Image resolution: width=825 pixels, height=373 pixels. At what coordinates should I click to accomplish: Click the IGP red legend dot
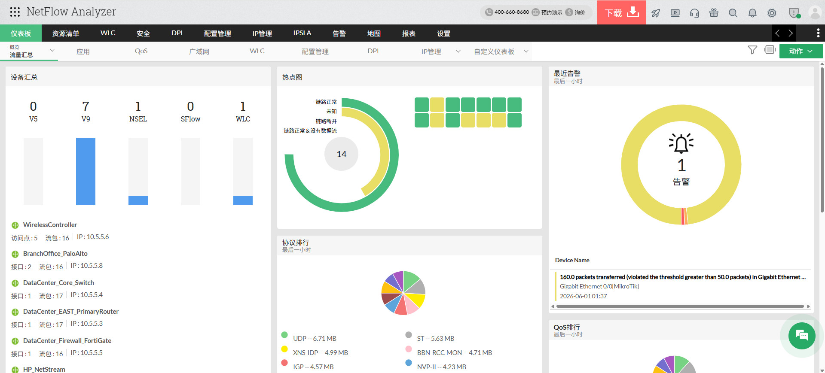[284, 363]
